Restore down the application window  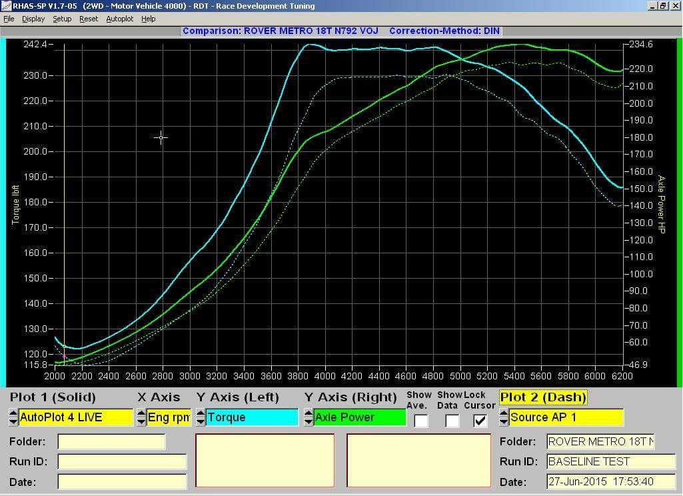pos(662,6)
